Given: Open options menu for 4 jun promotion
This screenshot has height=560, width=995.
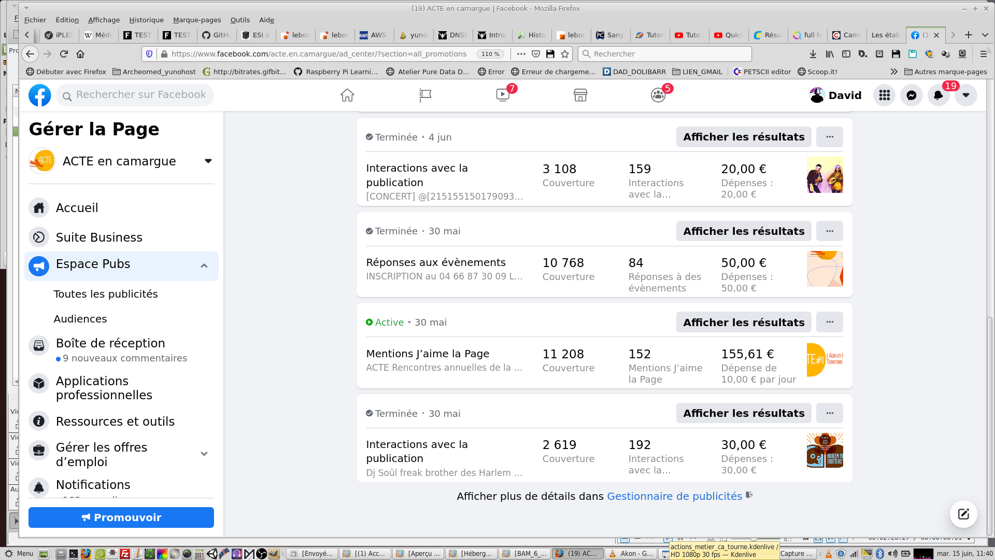Looking at the screenshot, I should pyautogui.click(x=830, y=137).
